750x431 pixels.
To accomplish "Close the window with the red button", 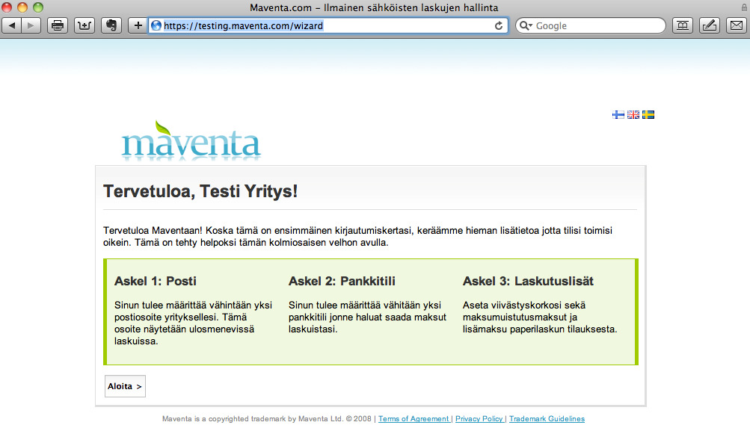I will pos(7,7).
